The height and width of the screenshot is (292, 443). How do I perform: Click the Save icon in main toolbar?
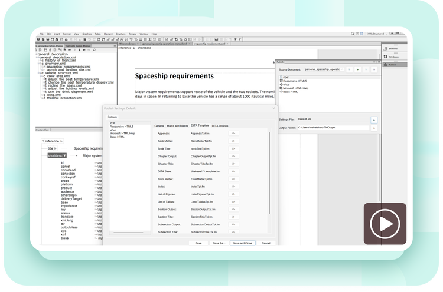pos(52,39)
